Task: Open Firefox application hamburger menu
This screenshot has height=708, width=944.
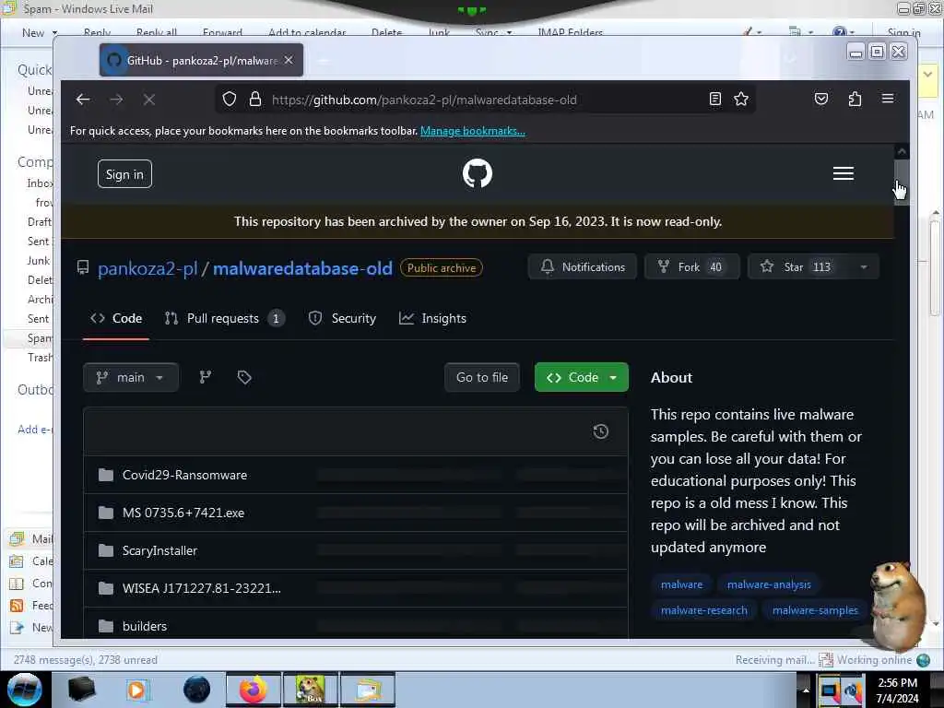Action: click(888, 98)
